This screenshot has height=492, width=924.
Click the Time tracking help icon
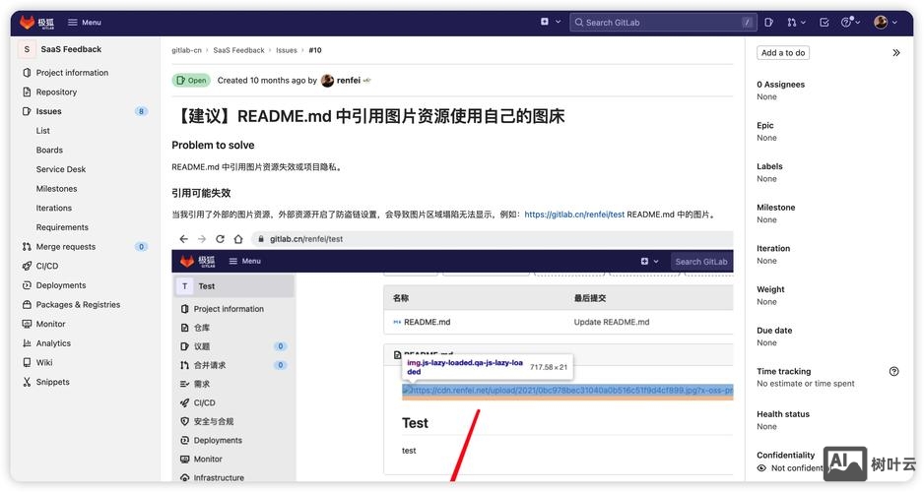(x=893, y=371)
